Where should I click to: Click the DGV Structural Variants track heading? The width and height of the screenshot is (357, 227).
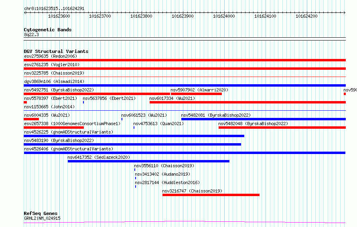[x=56, y=51]
